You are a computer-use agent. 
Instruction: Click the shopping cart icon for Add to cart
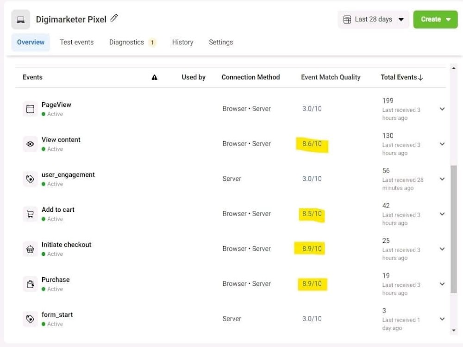pos(30,214)
